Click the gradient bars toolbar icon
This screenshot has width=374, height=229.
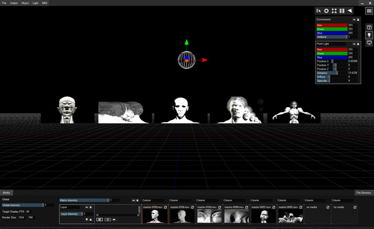pyautogui.click(x=342, y=11)
